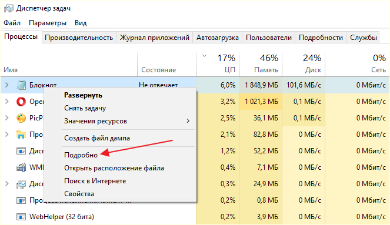Image resolution: width=390 pixels, height=225 pixels.
Task: Choose Открыть расположение файла menu entry
Action: point(114,168)
